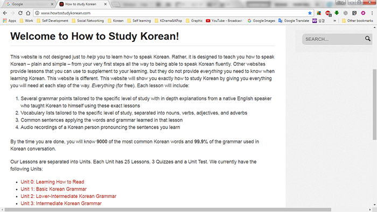Click the search magnifier icon

(x=368, y=39)
